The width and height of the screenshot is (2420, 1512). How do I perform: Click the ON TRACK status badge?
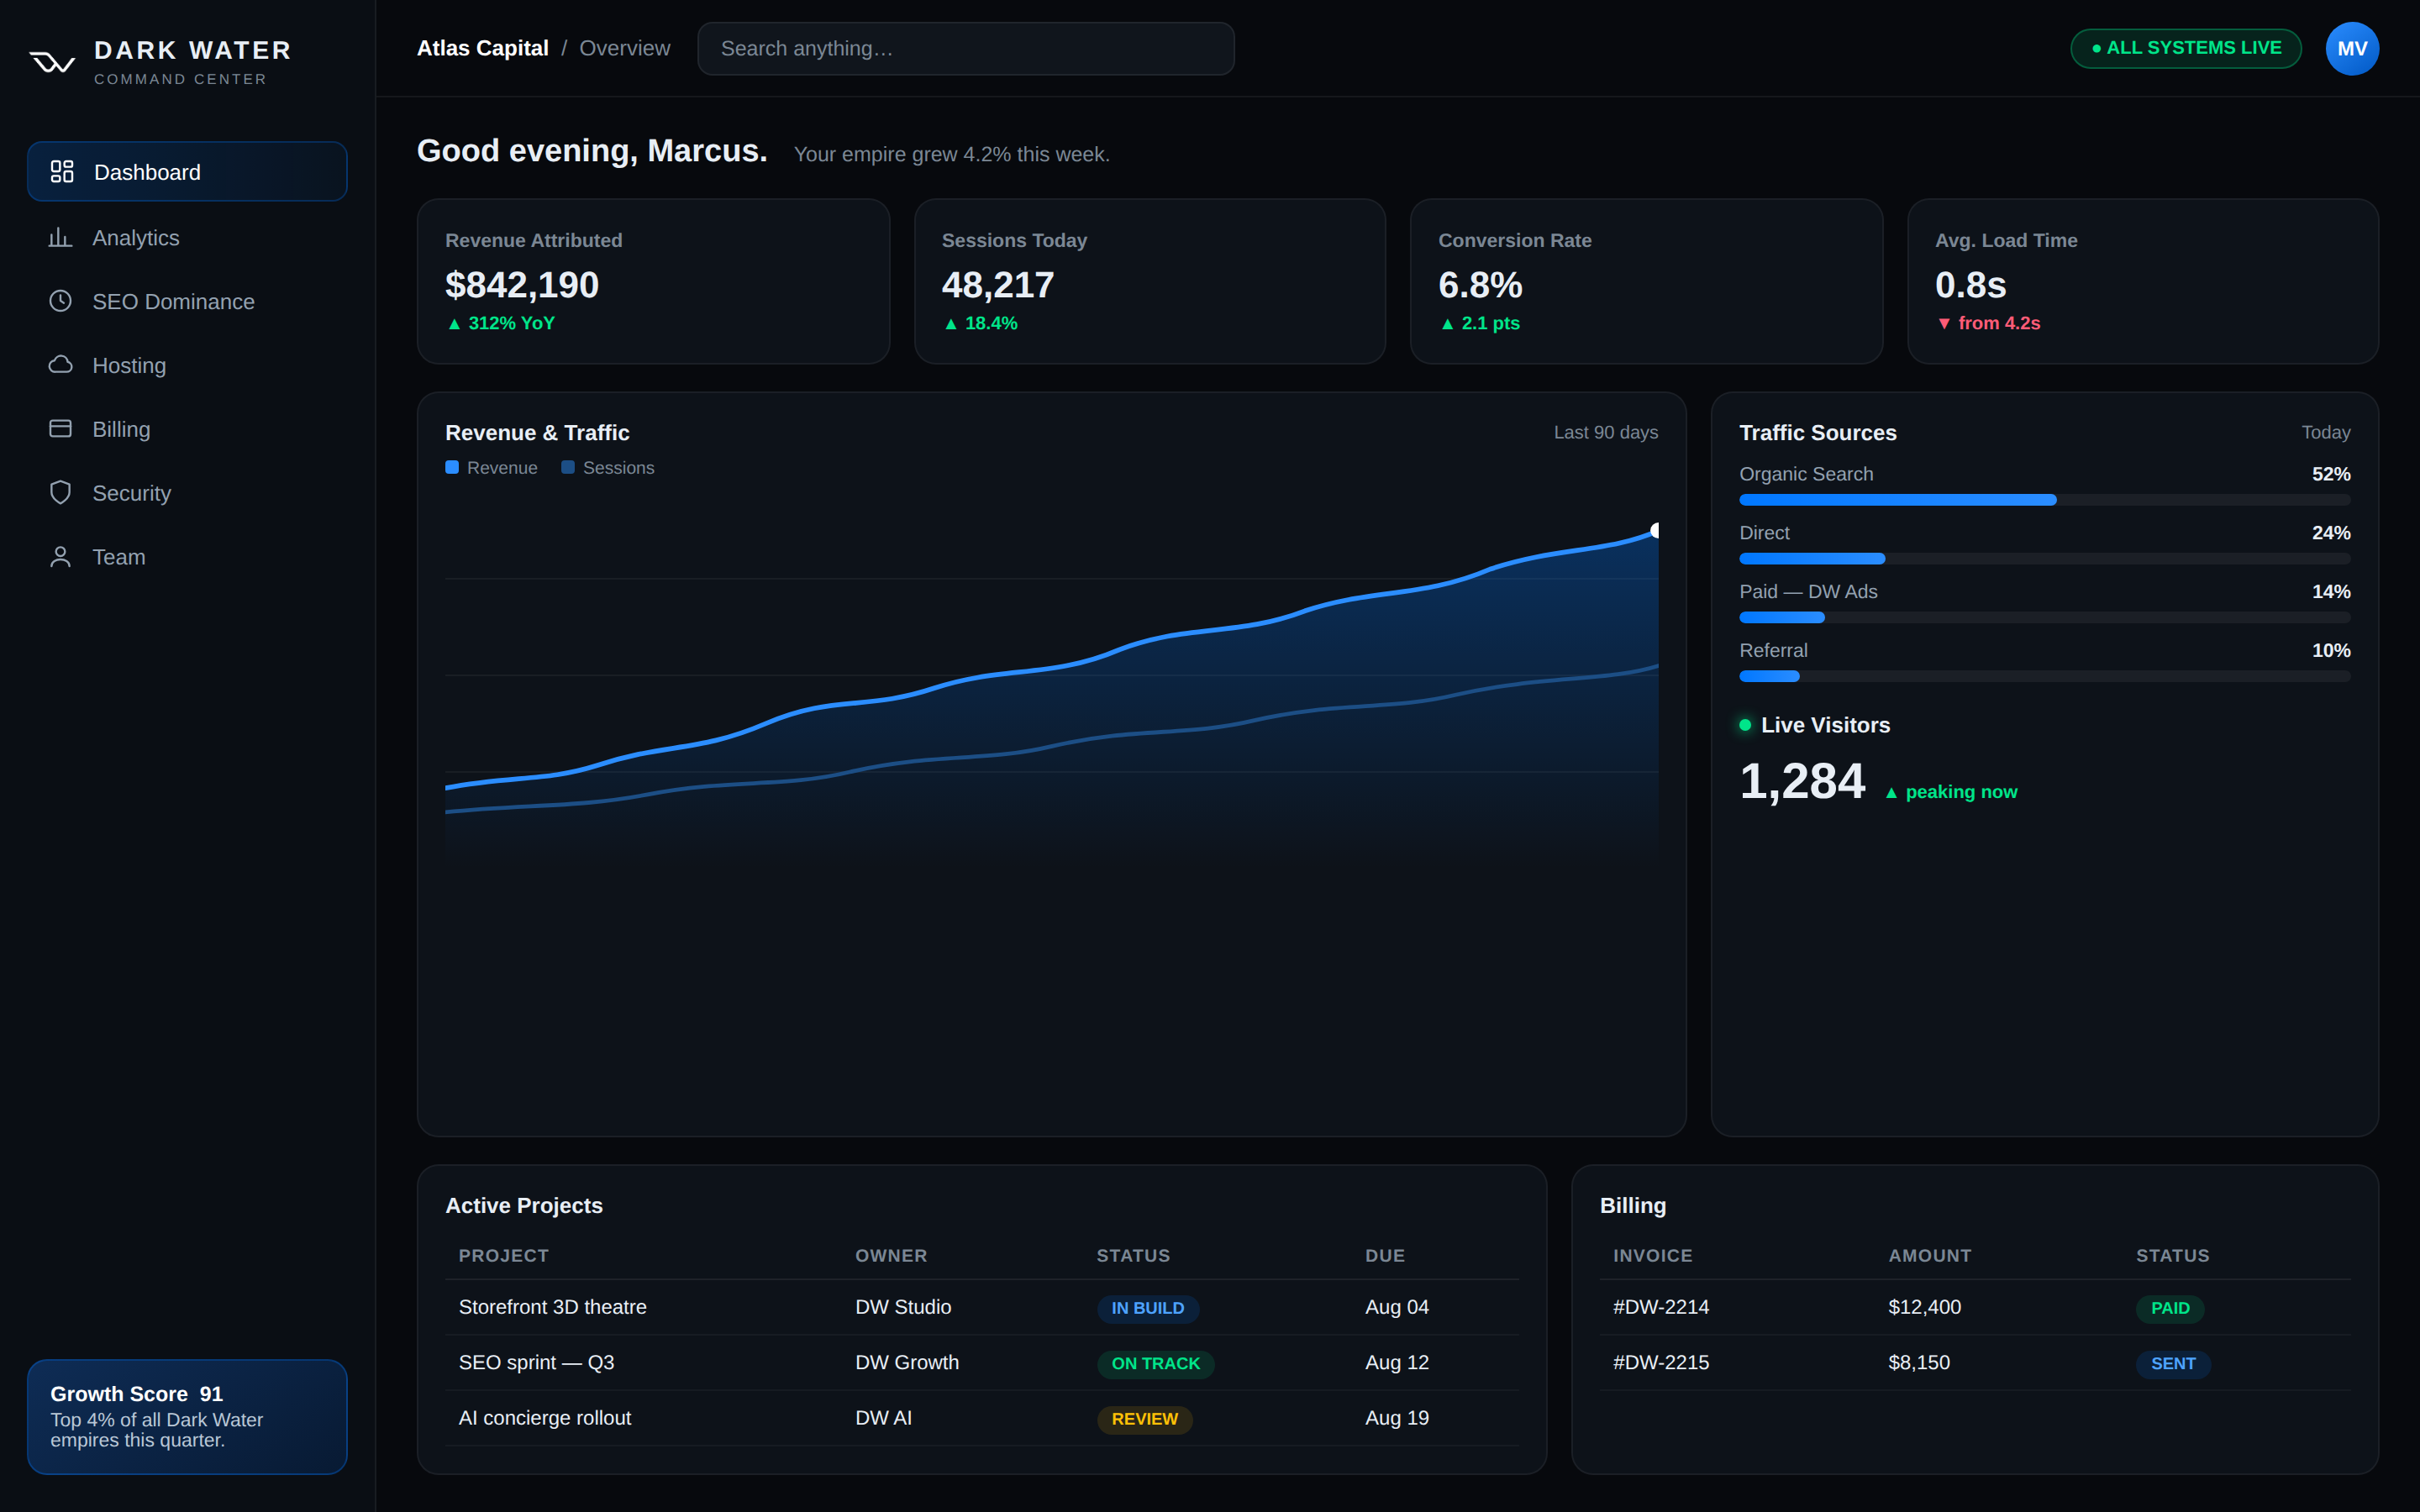click(1155, 1364)
